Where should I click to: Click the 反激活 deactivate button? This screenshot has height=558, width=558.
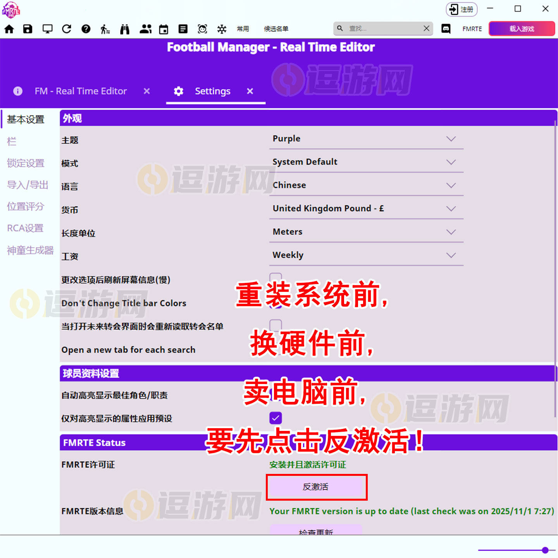coord(315,487)
